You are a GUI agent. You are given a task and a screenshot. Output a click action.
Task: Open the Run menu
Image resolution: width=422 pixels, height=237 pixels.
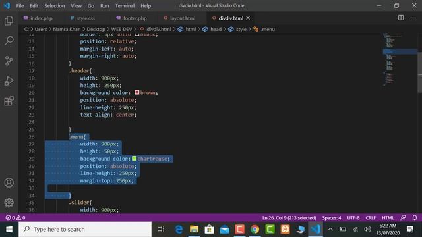(x=104, y=6)
